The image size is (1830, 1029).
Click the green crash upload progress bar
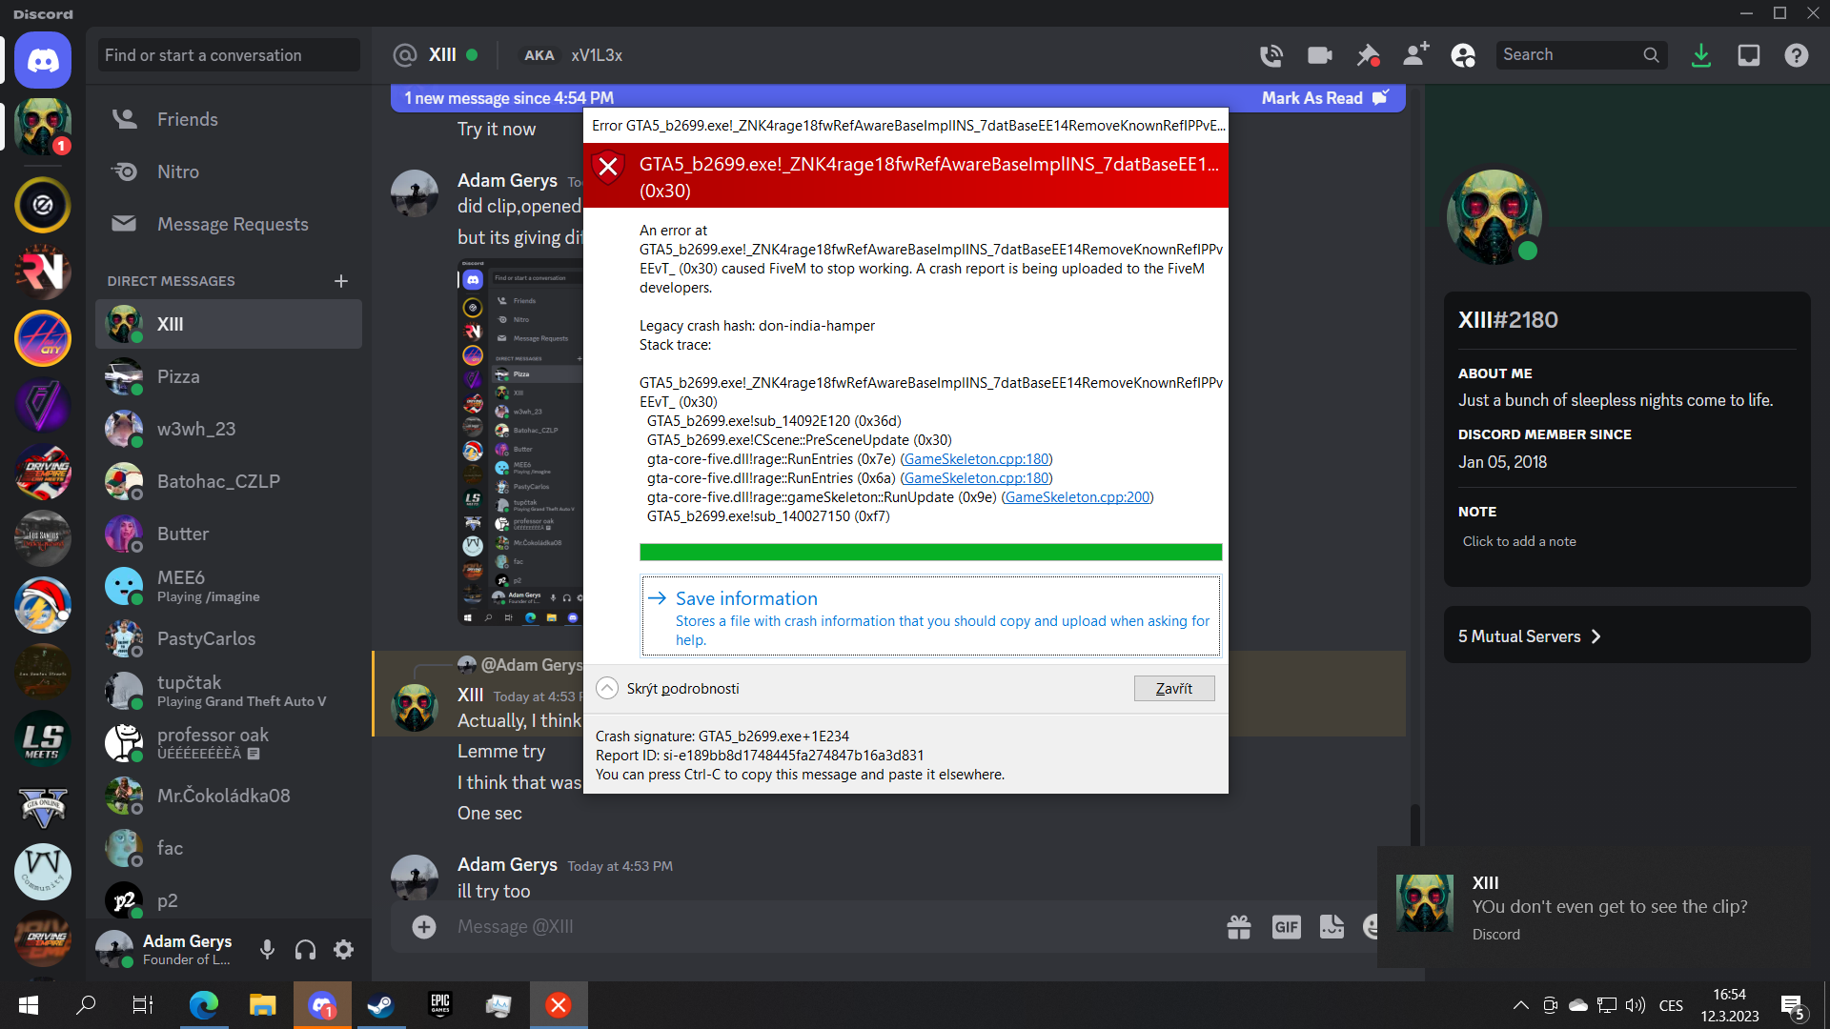point(930,552)
